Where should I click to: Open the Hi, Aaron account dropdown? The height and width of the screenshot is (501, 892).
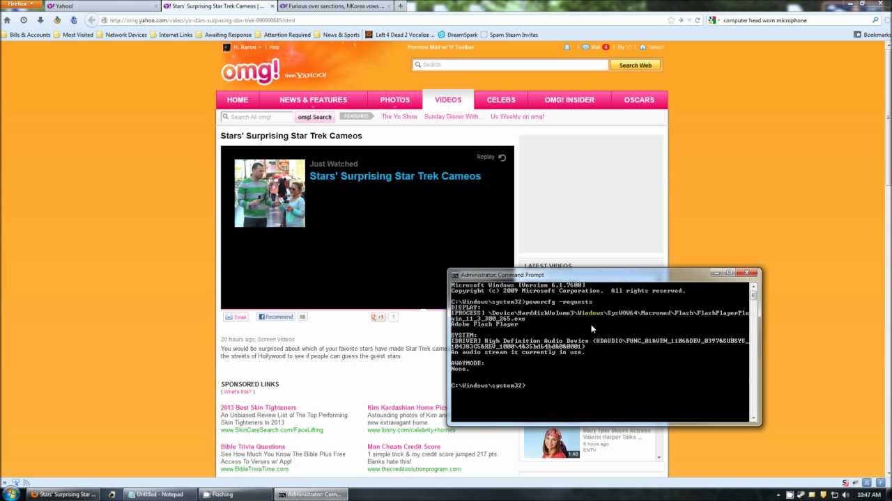247,47
